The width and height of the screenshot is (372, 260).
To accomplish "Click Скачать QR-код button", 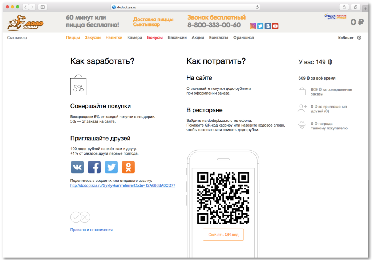I will [x=223, y=235].
